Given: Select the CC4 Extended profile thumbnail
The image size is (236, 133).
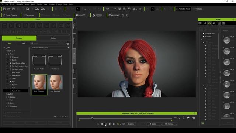Looking at the screenshot, I should click(x=39, y=85).
